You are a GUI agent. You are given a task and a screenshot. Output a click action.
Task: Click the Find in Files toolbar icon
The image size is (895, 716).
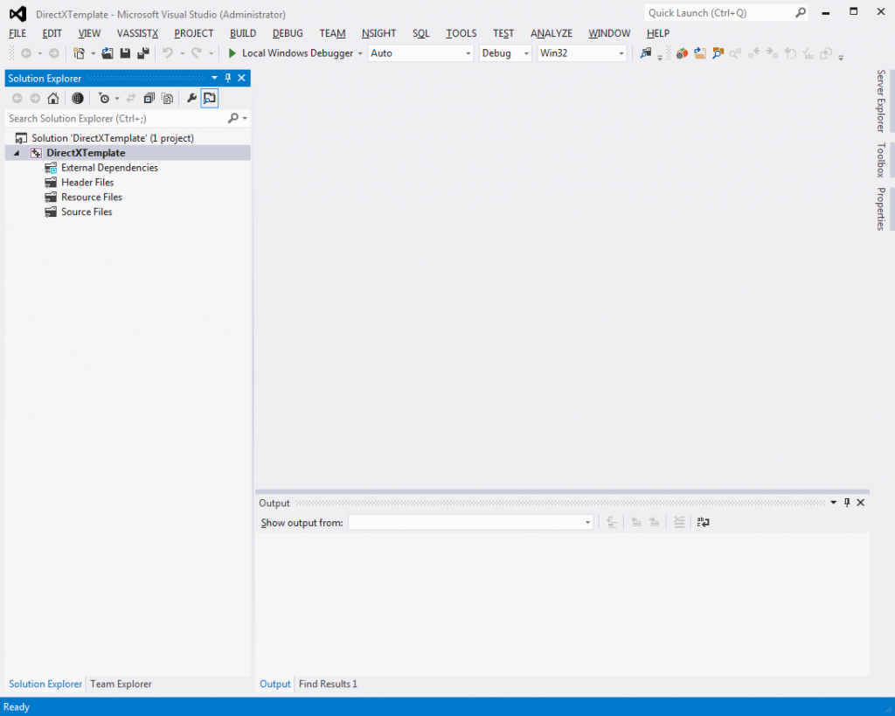click(645, 53)
